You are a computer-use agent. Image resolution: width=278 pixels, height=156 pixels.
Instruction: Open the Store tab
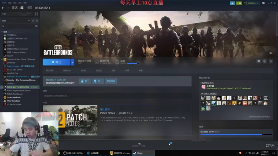[15, 8]
